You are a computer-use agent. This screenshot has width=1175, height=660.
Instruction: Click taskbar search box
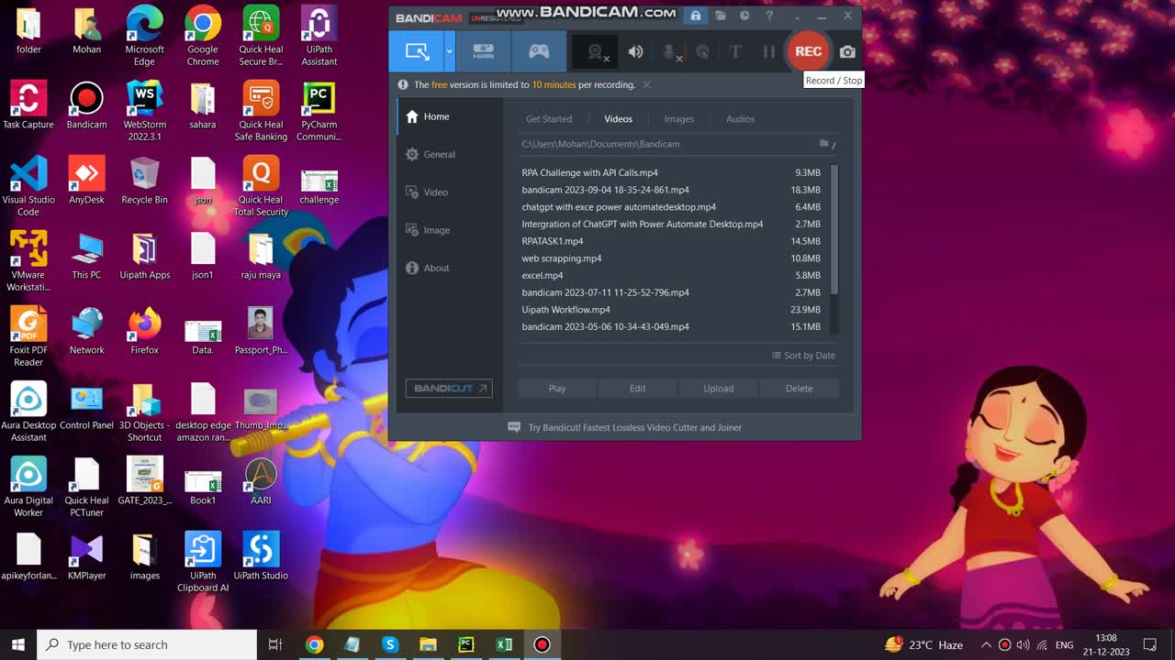(147, 644)
